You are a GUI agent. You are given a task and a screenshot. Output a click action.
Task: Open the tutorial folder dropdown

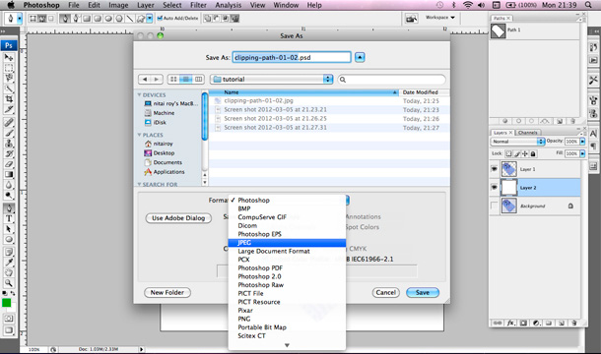[x=271, y=80]
